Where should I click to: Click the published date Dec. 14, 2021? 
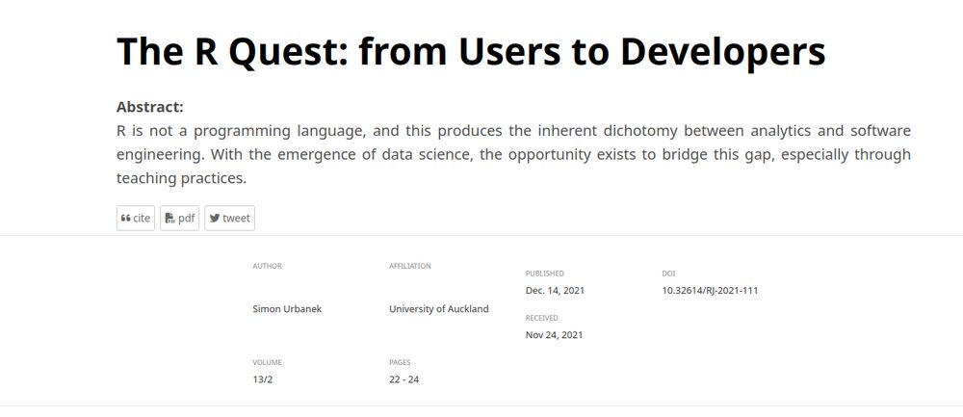(x=555, y=291)
